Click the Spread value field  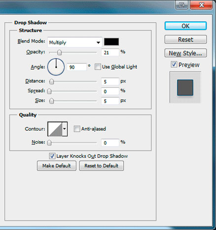(x=110, y=91)
